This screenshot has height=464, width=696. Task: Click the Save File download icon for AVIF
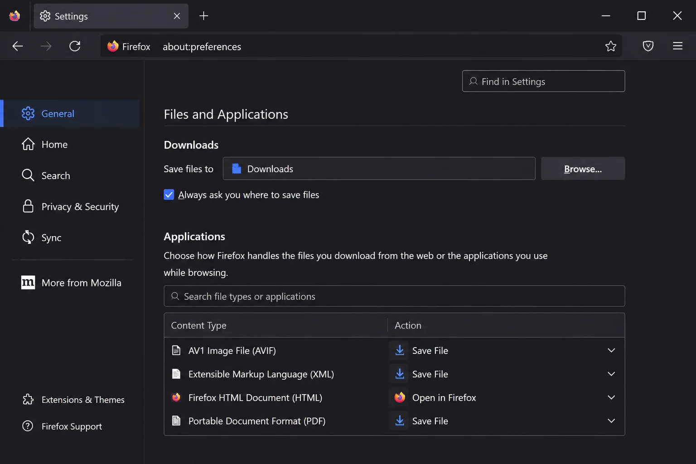click(x=400, y=350)
